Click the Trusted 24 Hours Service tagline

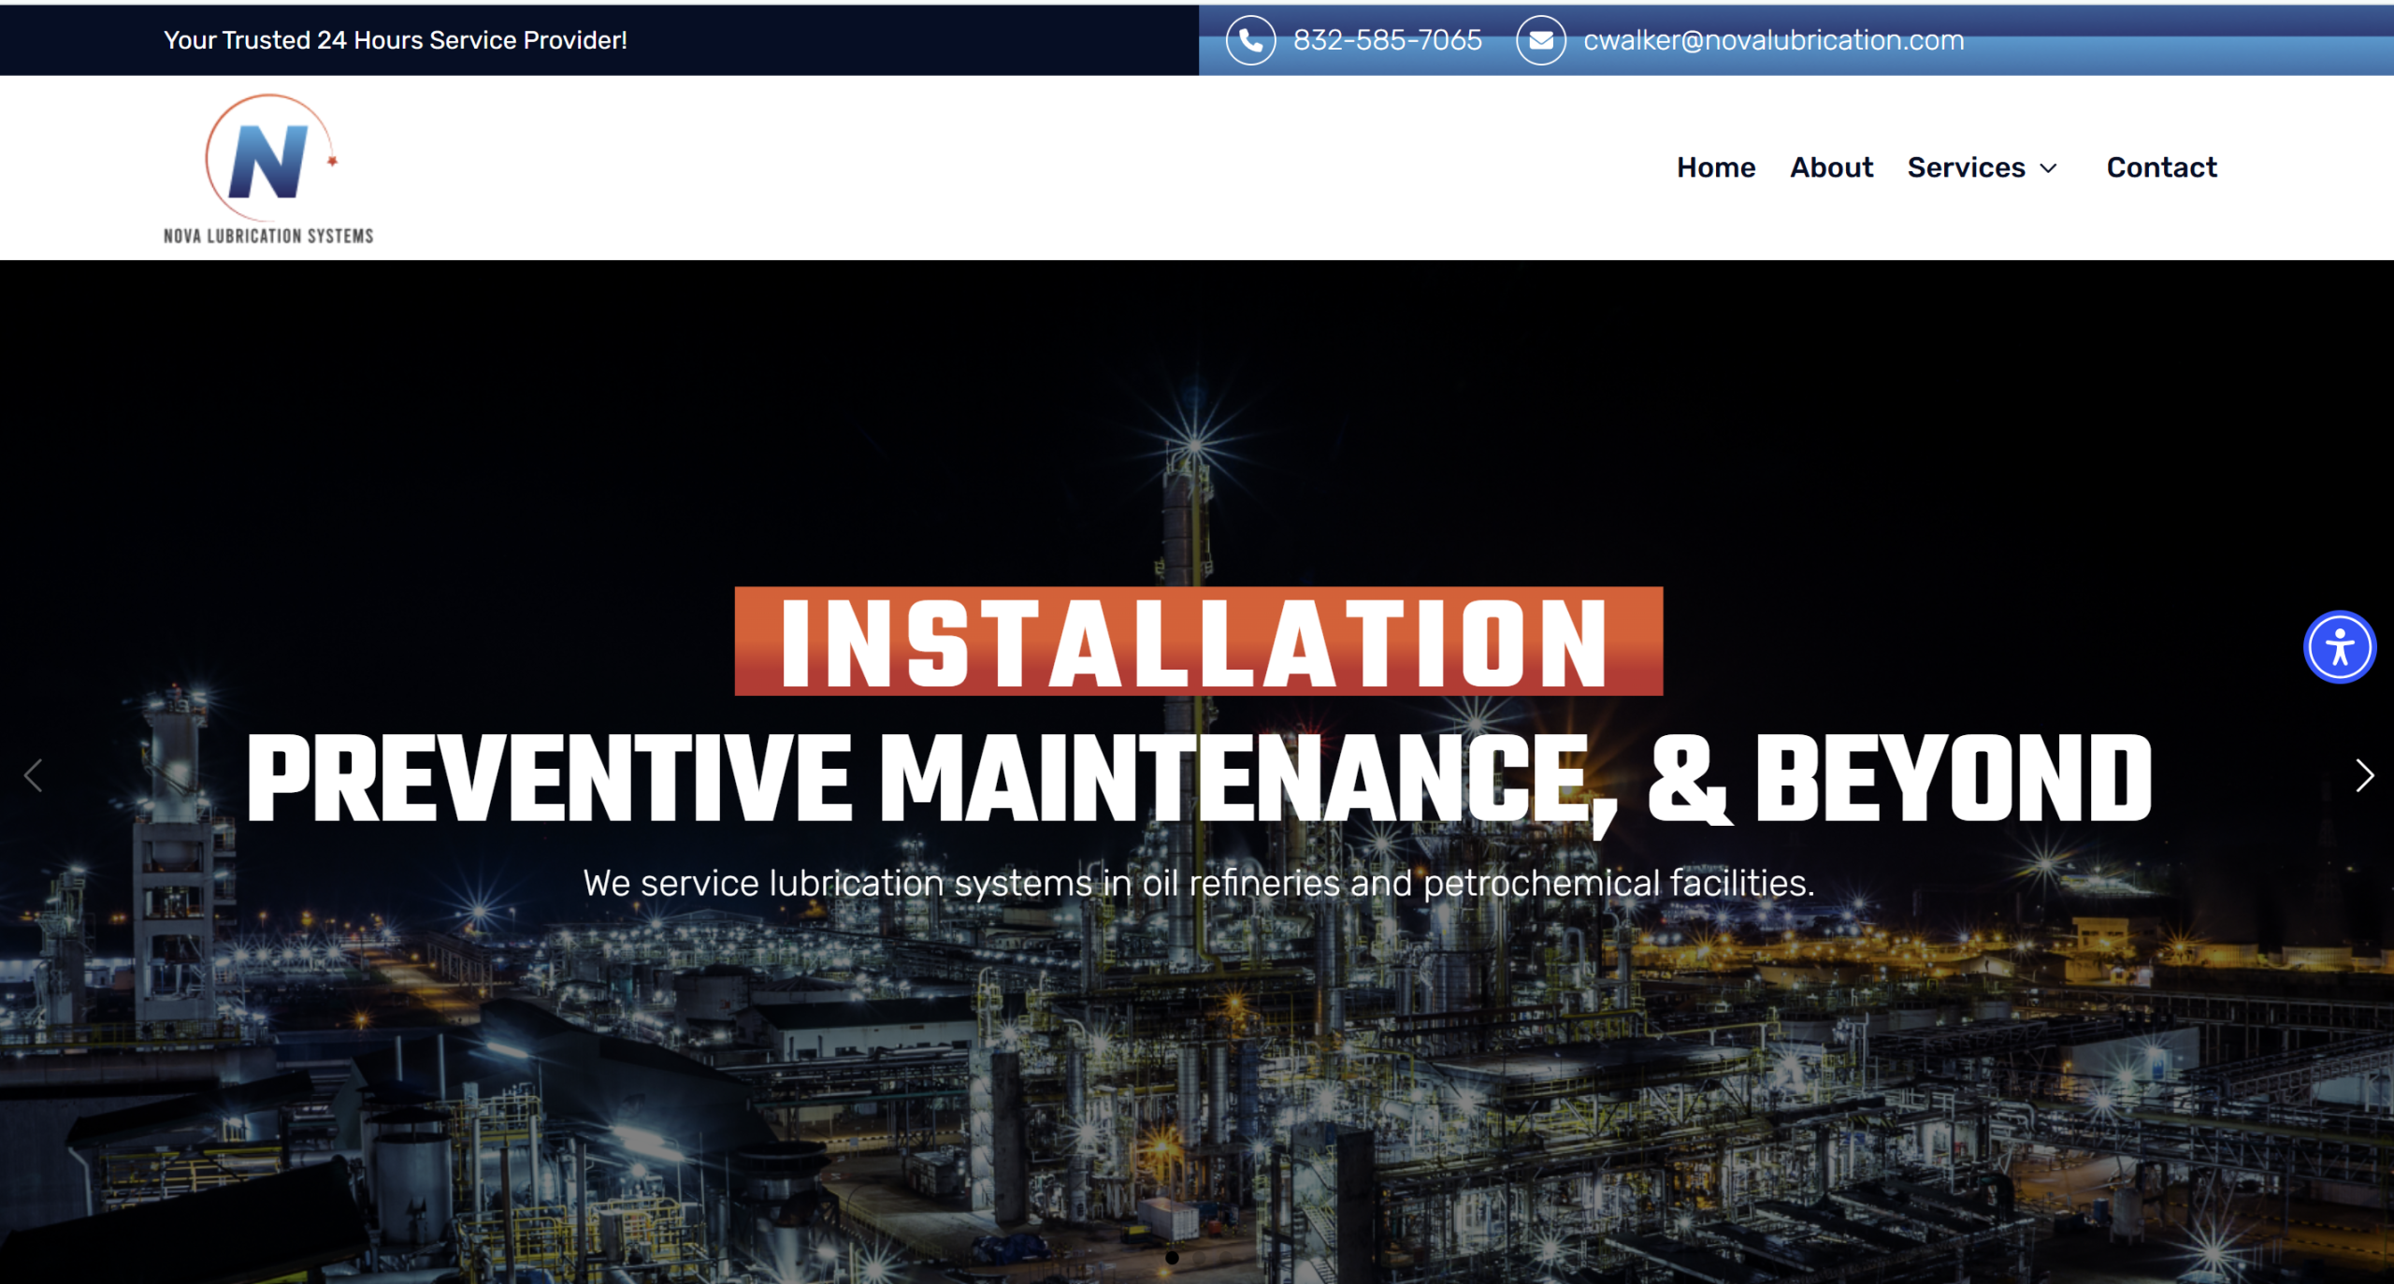(x=395, y=40)
